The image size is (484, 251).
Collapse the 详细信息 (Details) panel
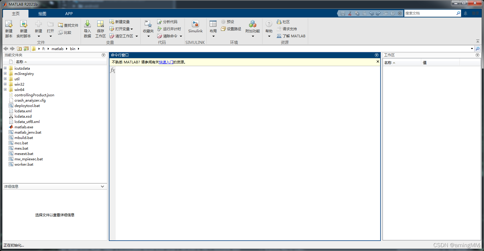(102, 186)
